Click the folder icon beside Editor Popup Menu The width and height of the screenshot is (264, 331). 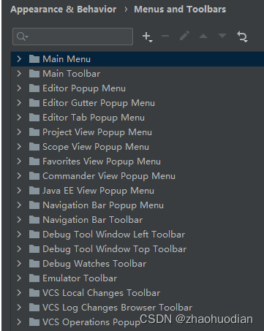point(34,88)
